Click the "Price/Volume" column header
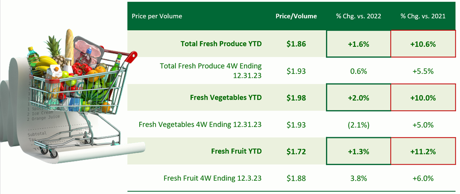The image size is (460, 194). (x=296, y=16)
